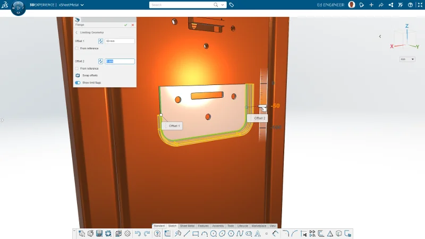Click the Undo arrow in toolbar
The width and height of the screenshot is (425, 239).
tap(138, 234)
